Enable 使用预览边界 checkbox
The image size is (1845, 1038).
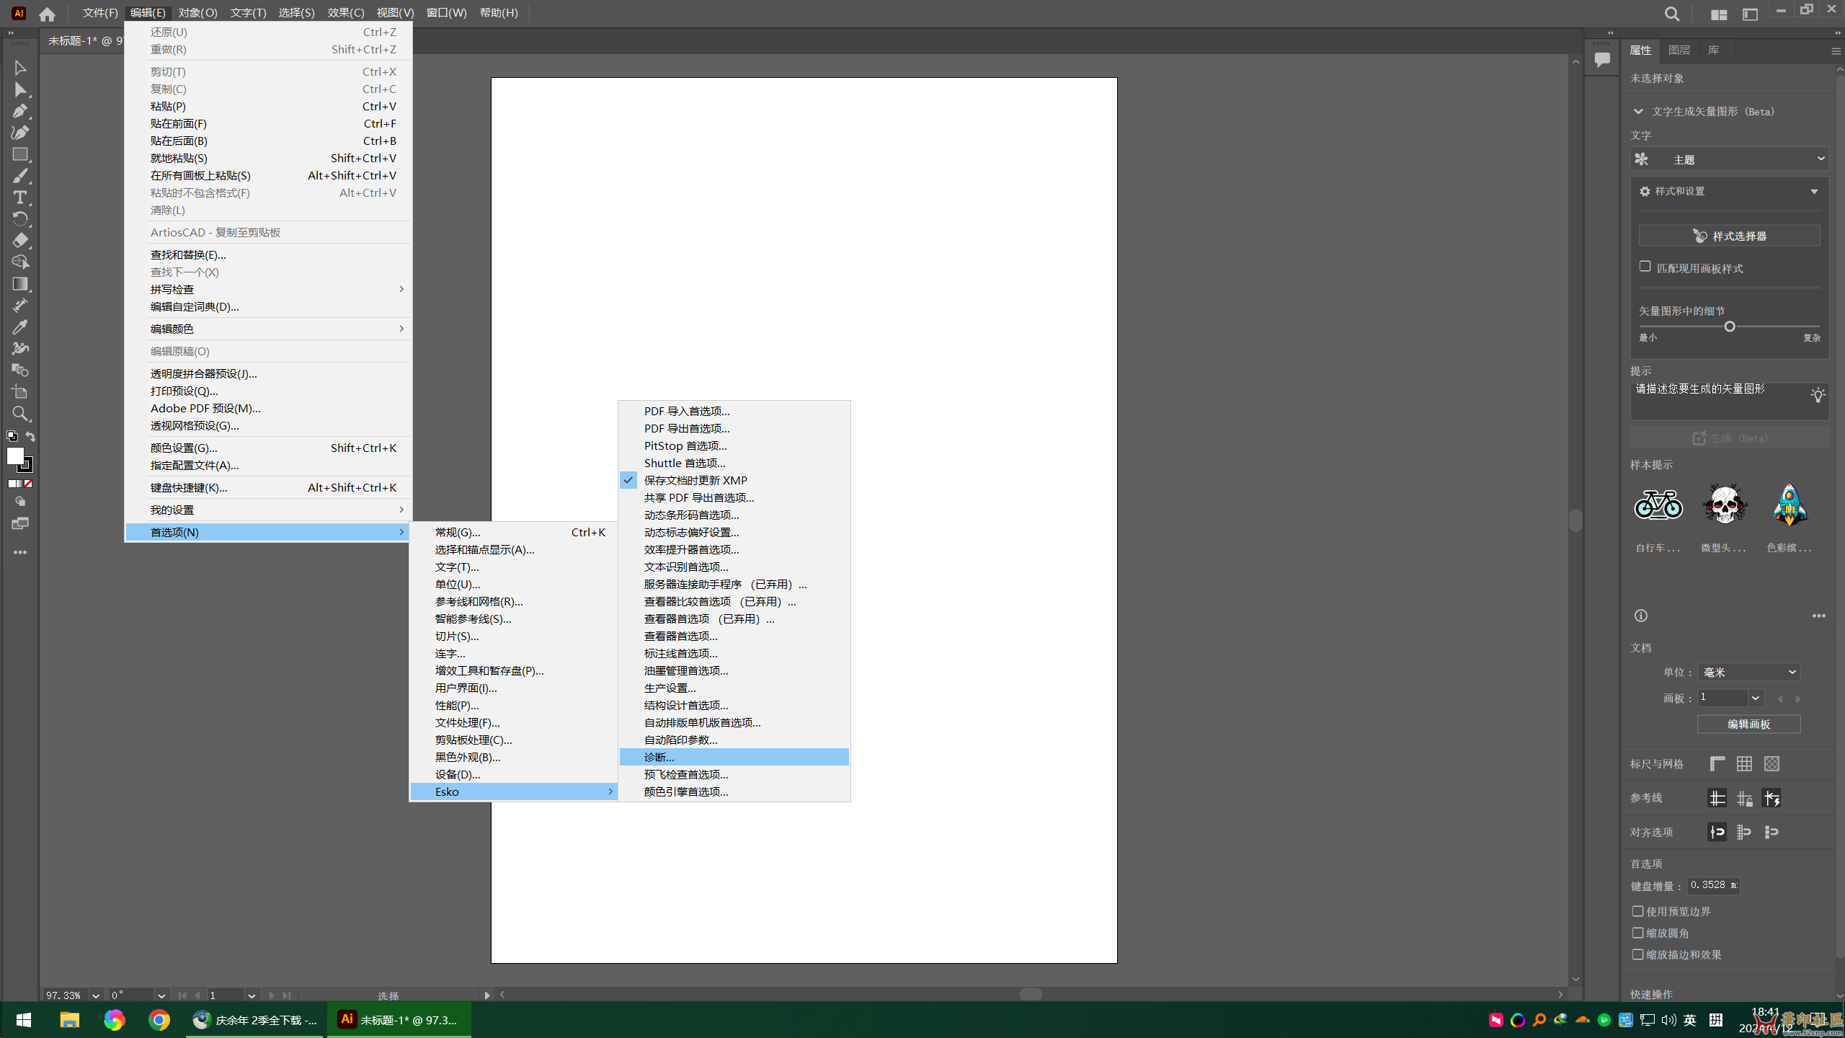pos(1638,911)
